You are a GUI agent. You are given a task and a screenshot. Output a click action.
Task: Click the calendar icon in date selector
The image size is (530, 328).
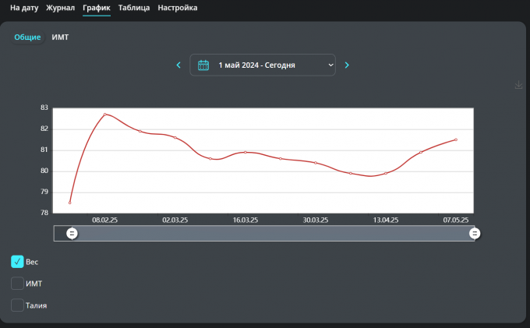pos(203,65)
